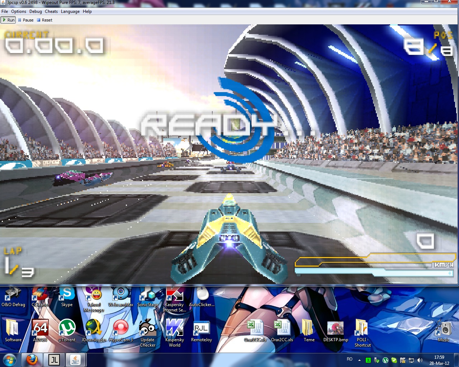
Task: Click the green JL tray icon
Action: pos(368,360)
